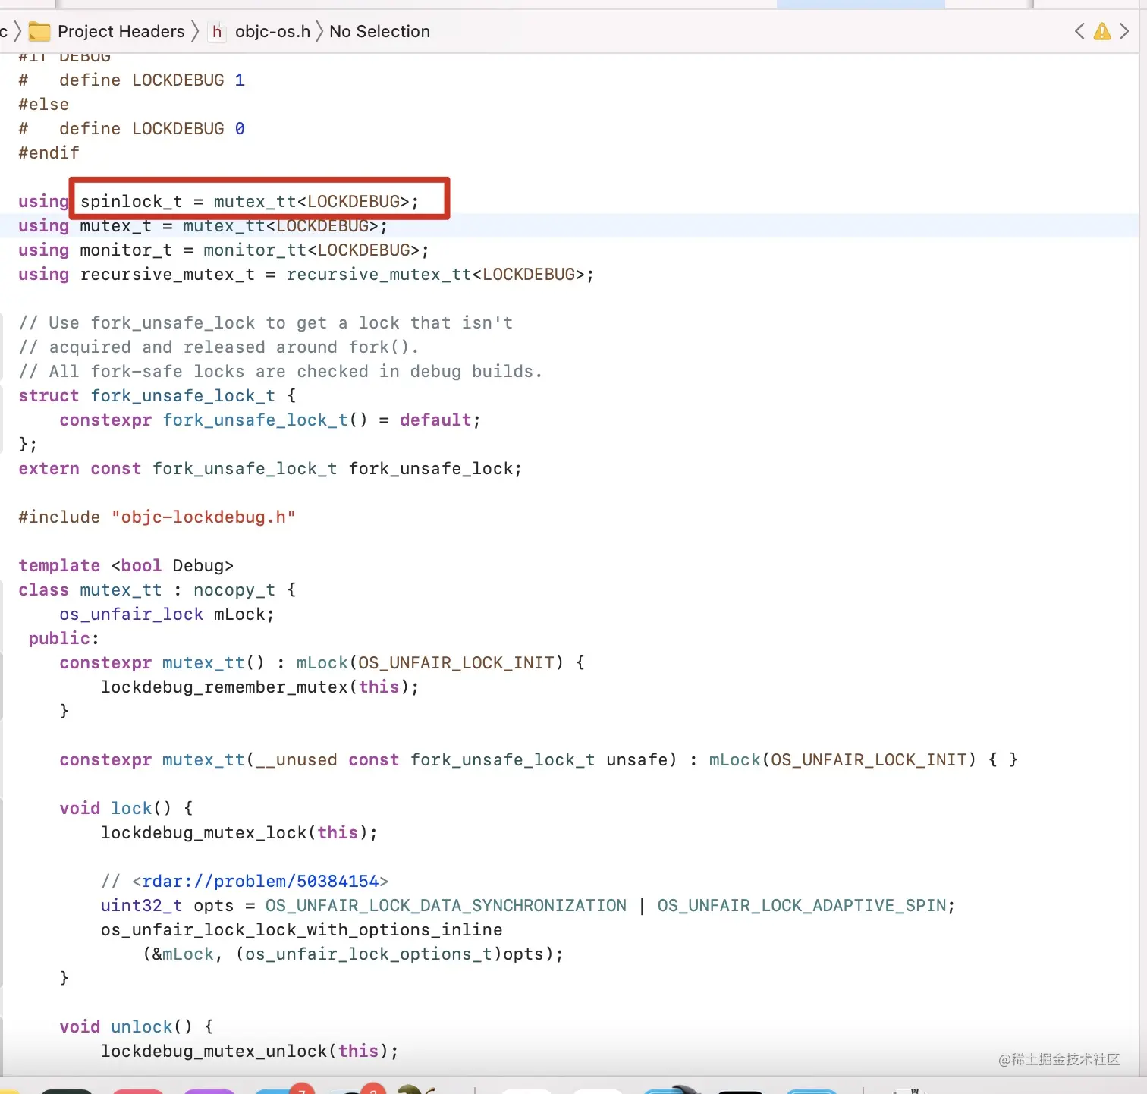This screenshot has width=1147, height=1094.
Task: Click the back navigation chevron
Action: (1079, 31)
